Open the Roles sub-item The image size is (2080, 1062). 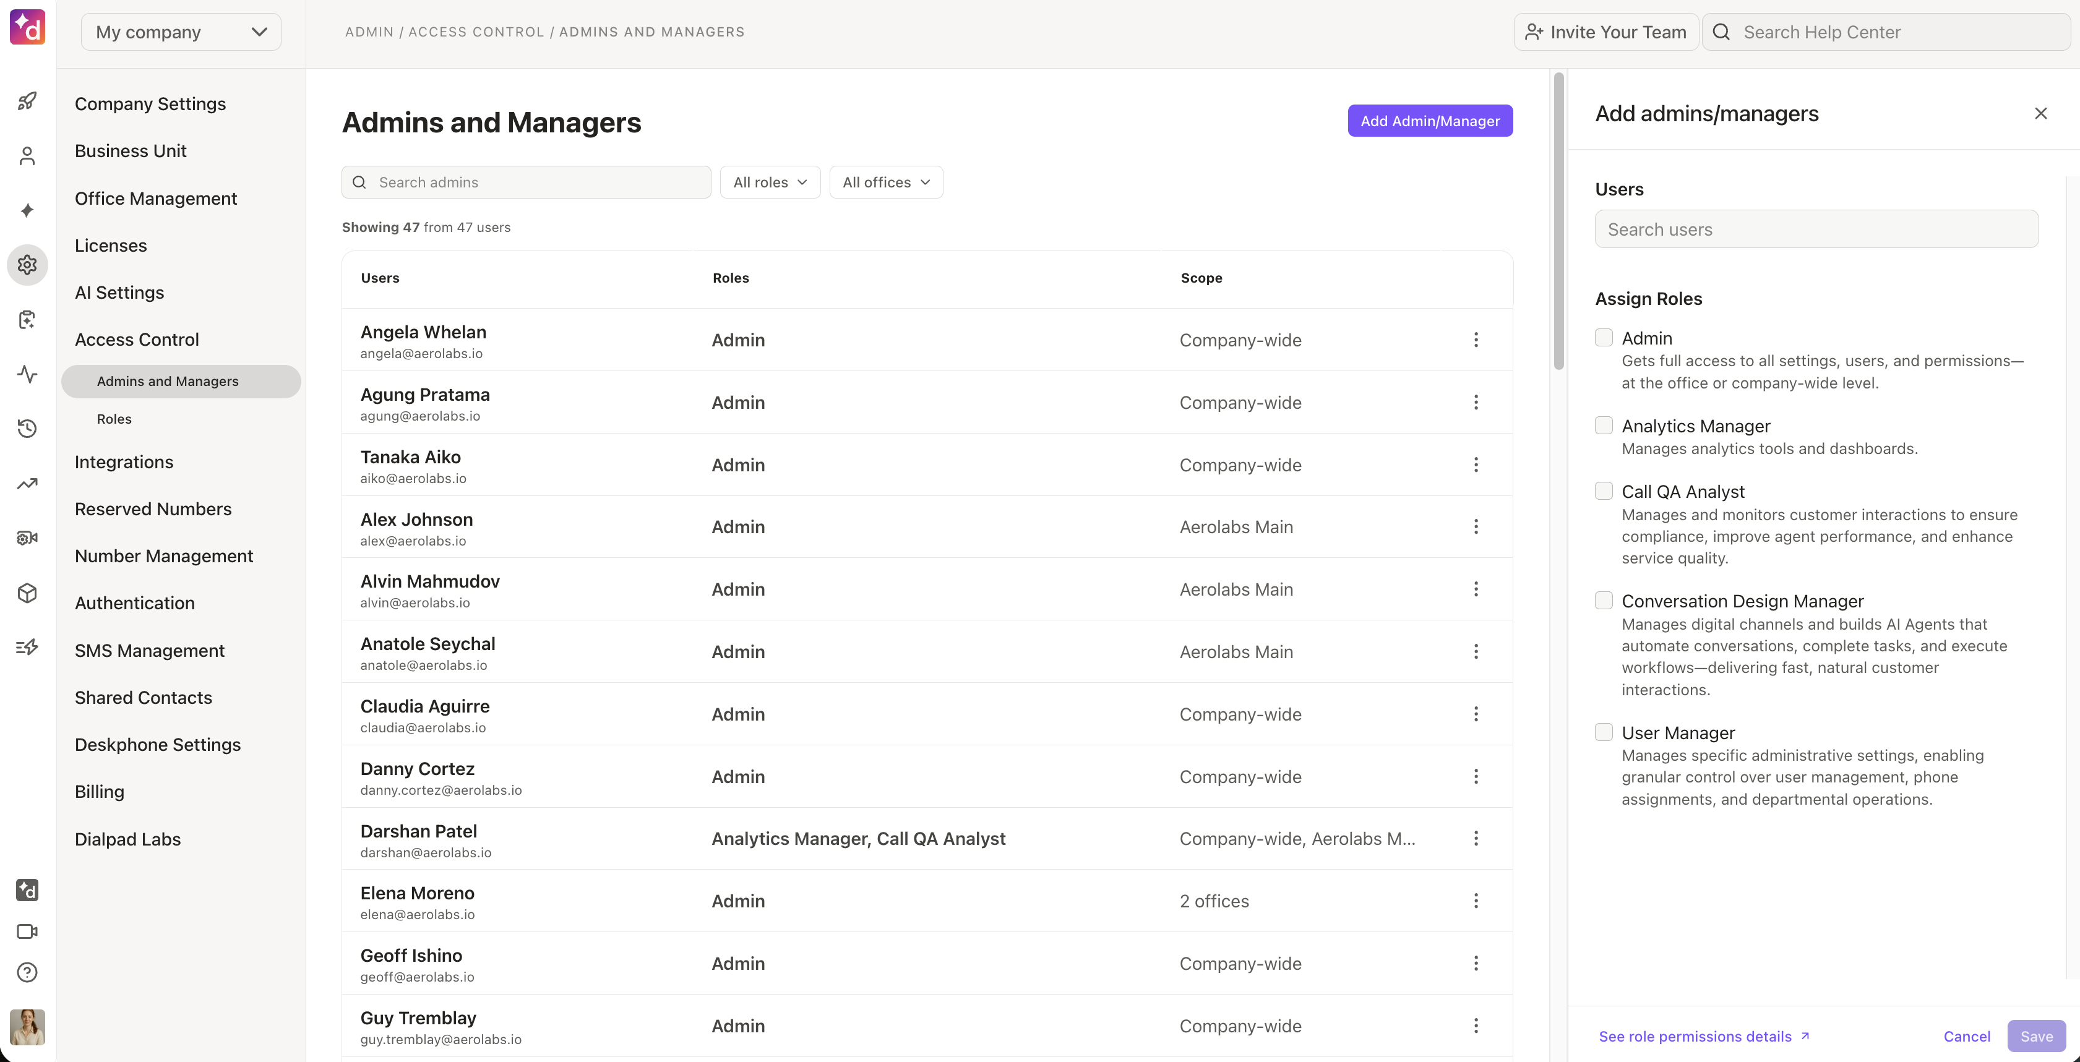click(x=114, y=419)
